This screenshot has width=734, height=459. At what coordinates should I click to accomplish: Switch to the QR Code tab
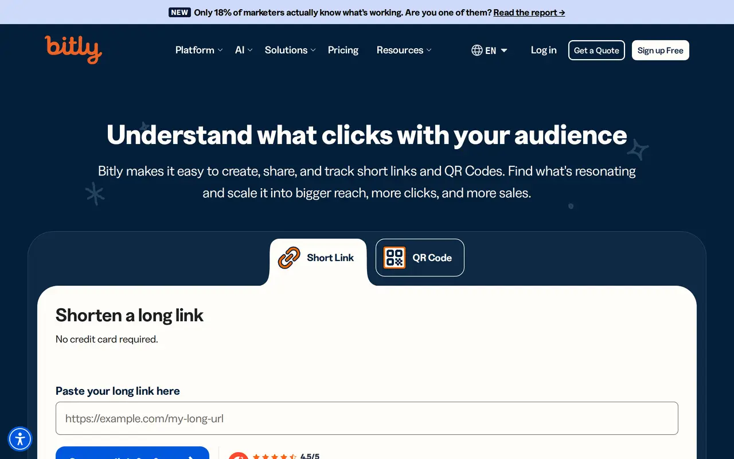click(x=420, y=258)
